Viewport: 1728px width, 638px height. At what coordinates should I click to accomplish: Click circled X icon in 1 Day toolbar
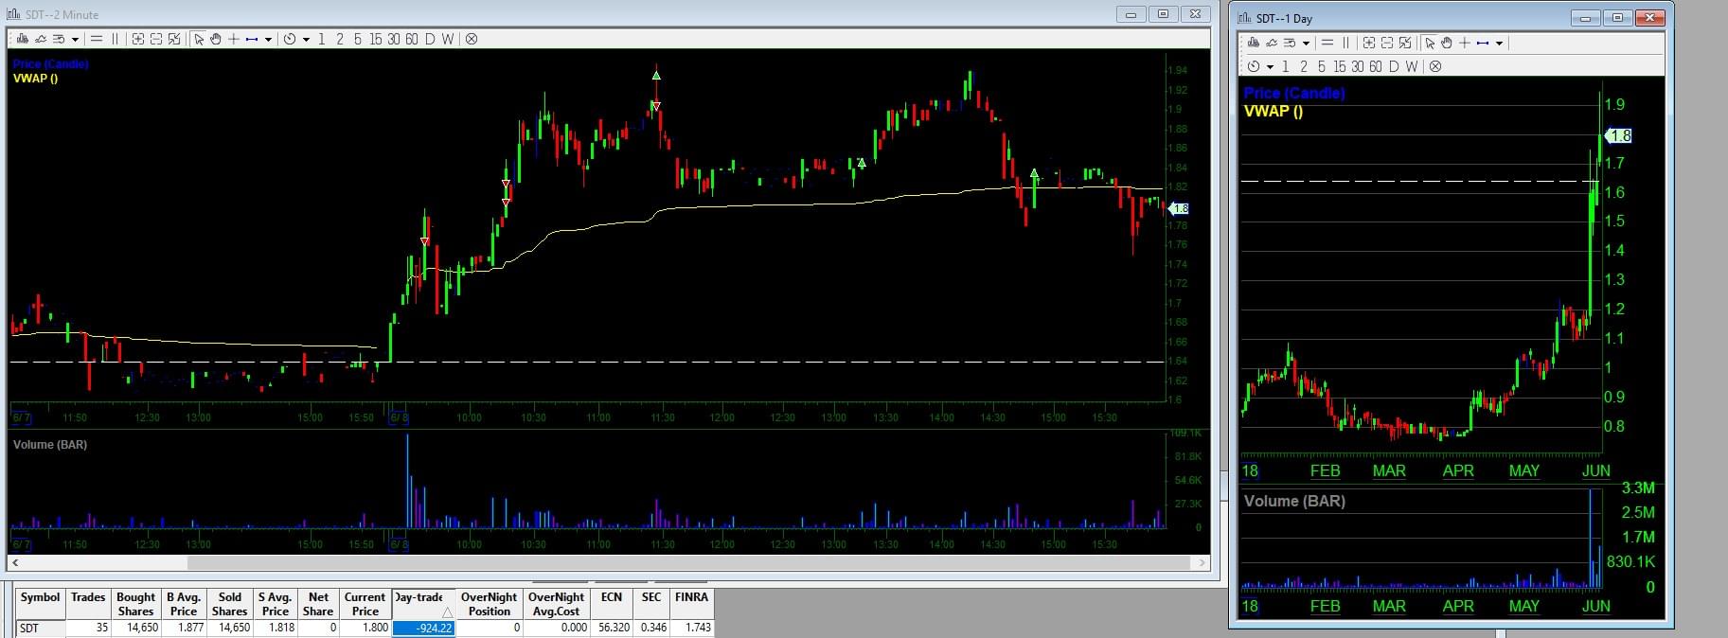point(1435,66)
